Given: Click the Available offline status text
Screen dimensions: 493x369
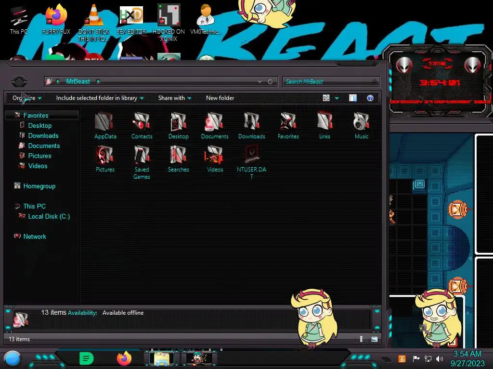Looking at the screenshot, I should click(x=123, y=313).
